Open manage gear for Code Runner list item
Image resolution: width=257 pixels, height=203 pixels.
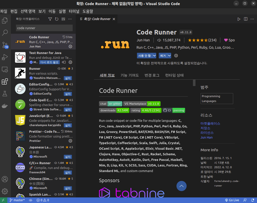click(x=70, y=46)
